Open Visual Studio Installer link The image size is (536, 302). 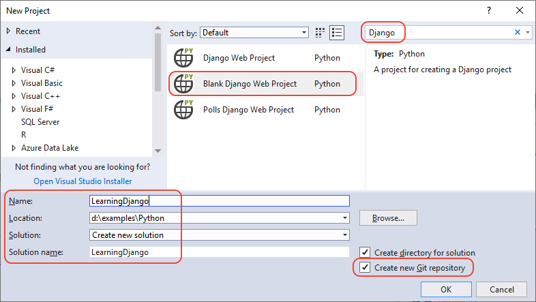83,181
